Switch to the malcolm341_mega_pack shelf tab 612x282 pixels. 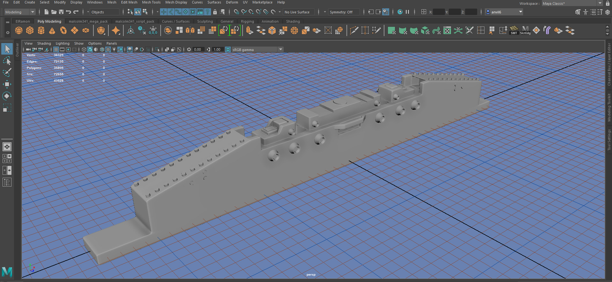[88, 21]
